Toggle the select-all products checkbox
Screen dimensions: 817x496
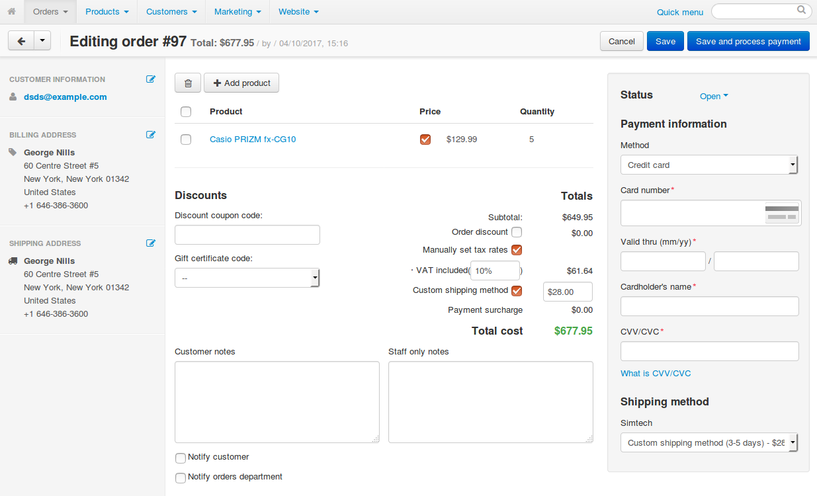point(186,112)
